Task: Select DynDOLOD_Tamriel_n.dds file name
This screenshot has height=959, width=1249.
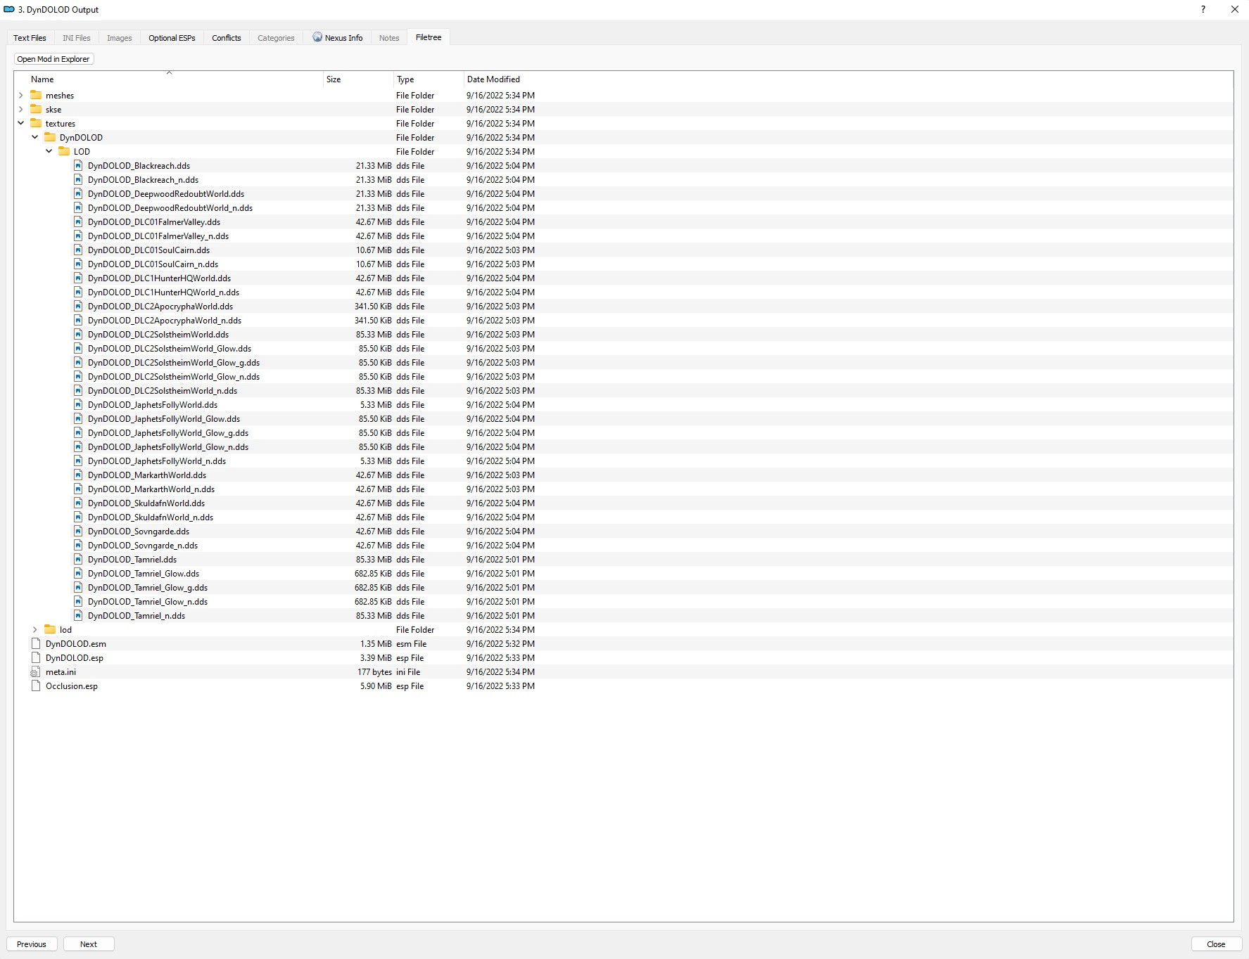Action: click(137, 615)
